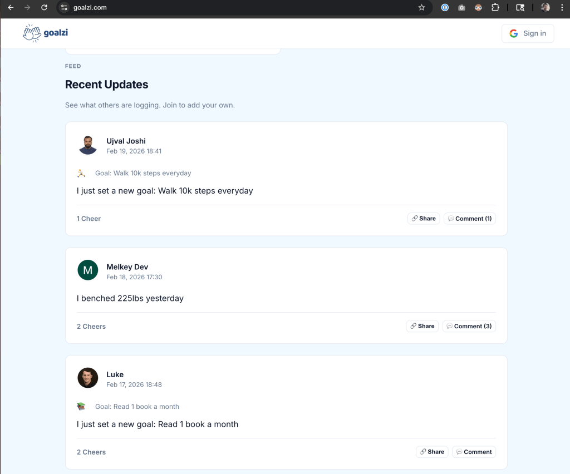Open the extensions puzzle-piece menu

pos(495,7)
